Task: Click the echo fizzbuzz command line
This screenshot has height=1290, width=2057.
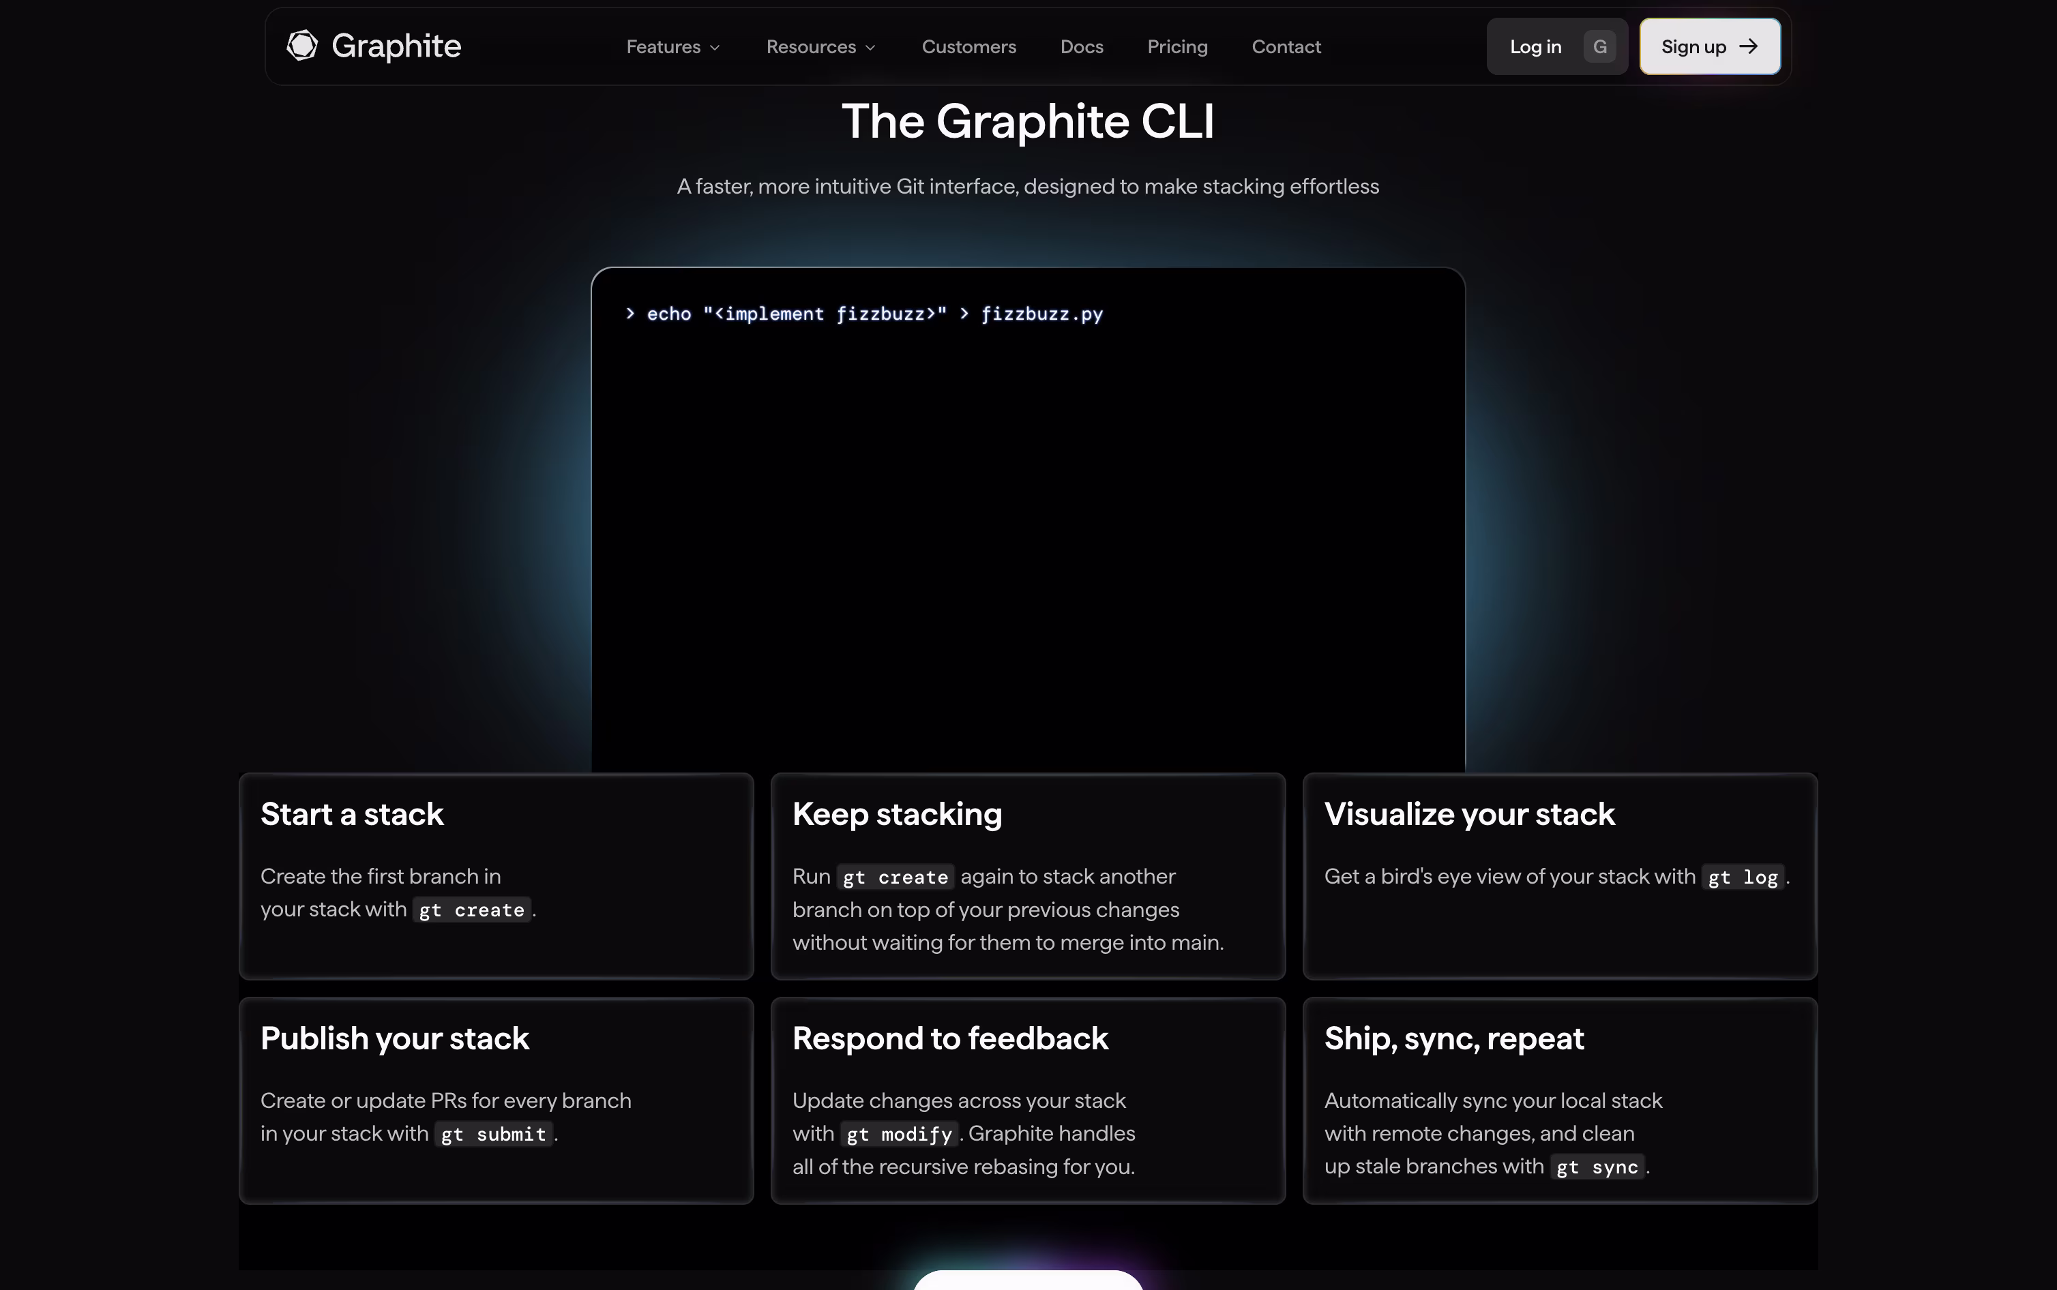Action: [x=864, y=314]
